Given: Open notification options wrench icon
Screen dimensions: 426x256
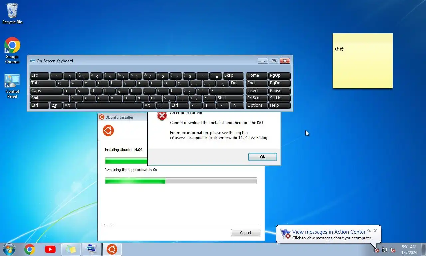Looking at the screenshot, I should pos(369,231).
